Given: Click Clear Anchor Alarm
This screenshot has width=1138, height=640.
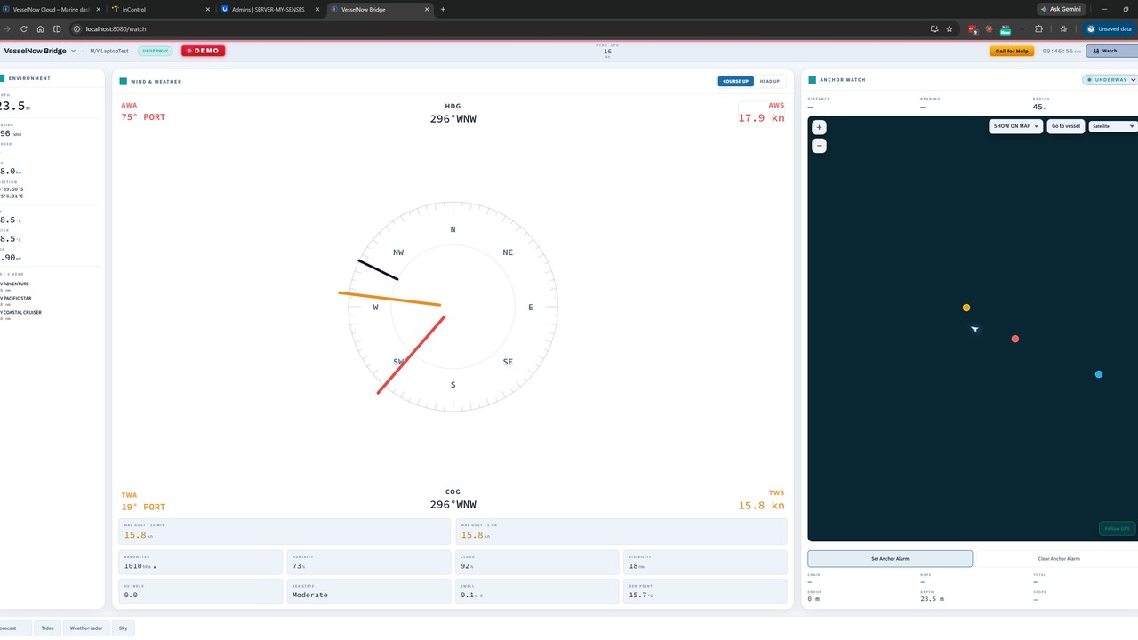Looking at the screenshot, I should click(1060, 559).
